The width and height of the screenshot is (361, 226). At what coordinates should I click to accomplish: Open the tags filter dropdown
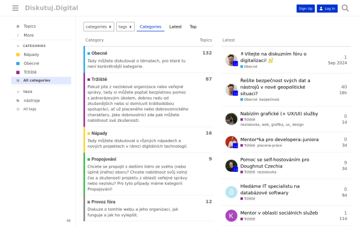coord(125,27)
